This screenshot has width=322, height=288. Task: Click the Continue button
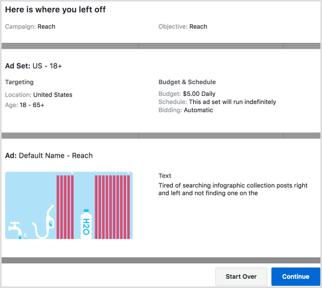tap(296, 277)
